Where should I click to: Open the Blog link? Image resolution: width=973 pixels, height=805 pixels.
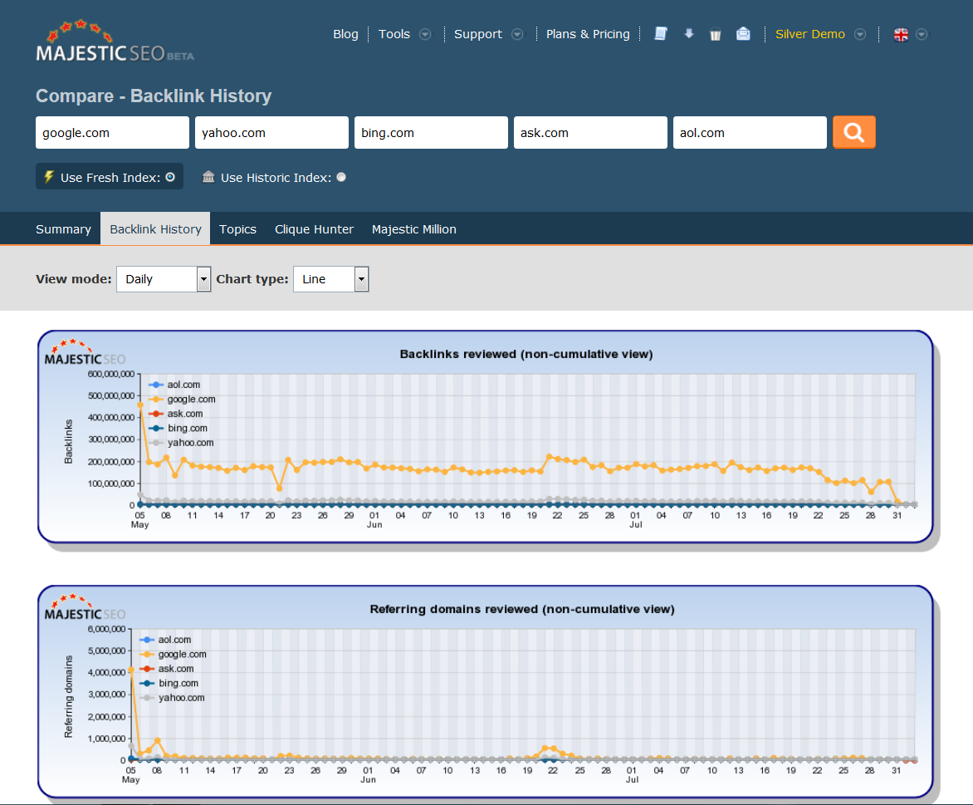(345, 34)
